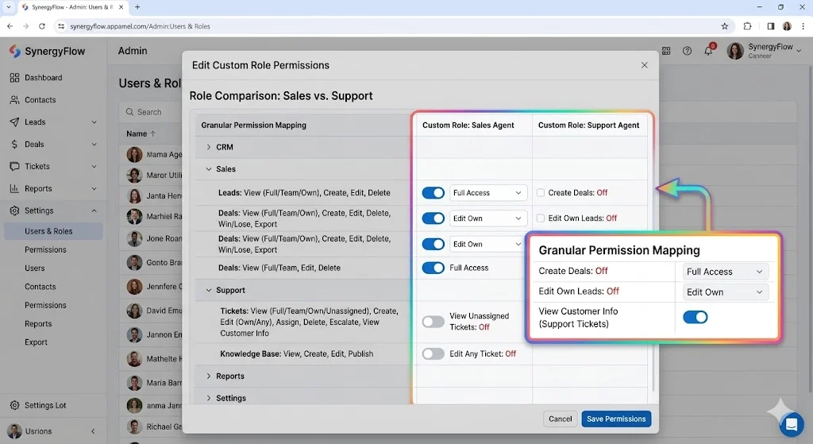The height and width of the screenshot is (444, 813).
Task: Expand the CRM permission group
Action: pos(209,147)
